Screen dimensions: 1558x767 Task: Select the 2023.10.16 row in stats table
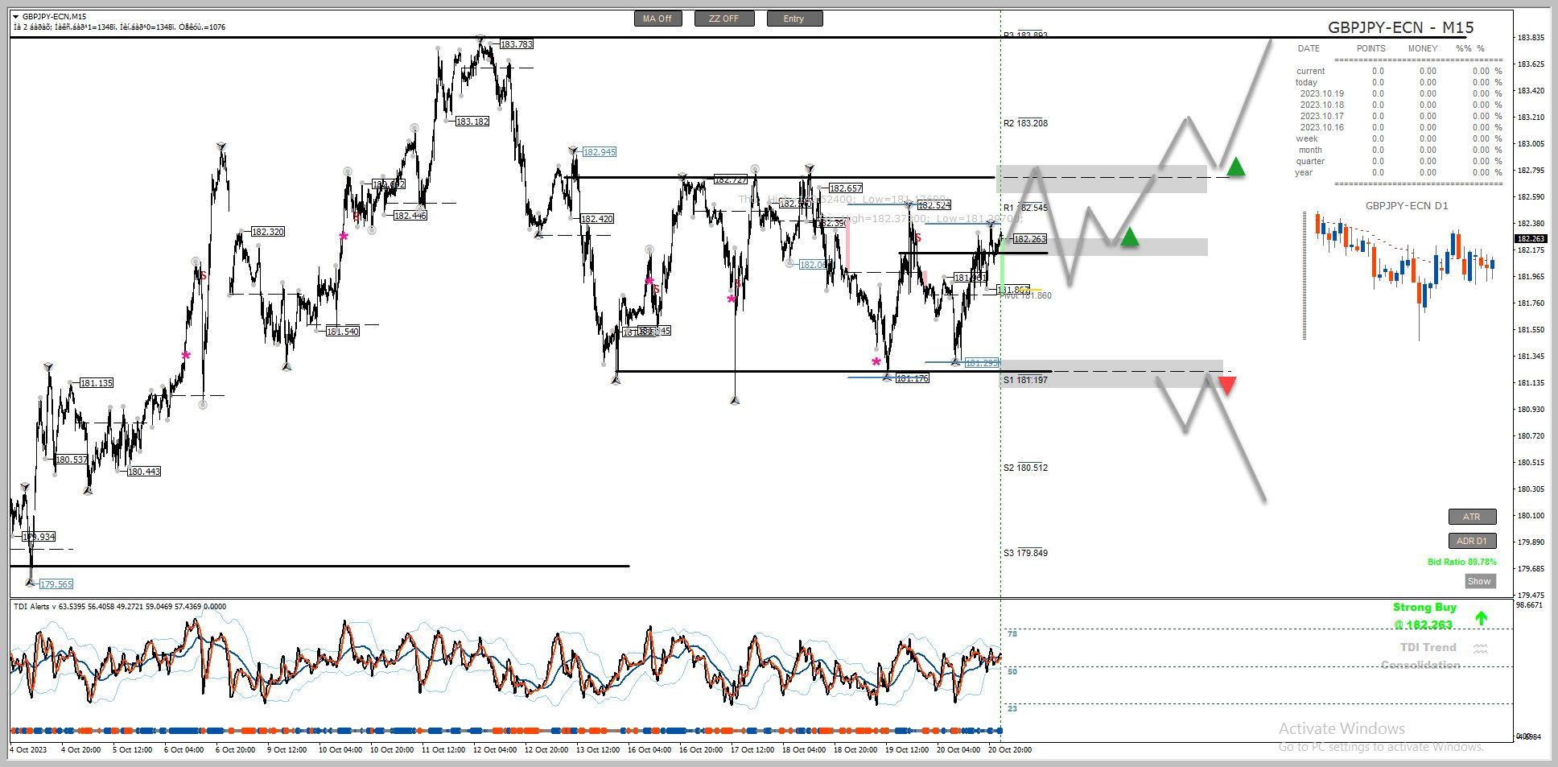[1399, 127]
